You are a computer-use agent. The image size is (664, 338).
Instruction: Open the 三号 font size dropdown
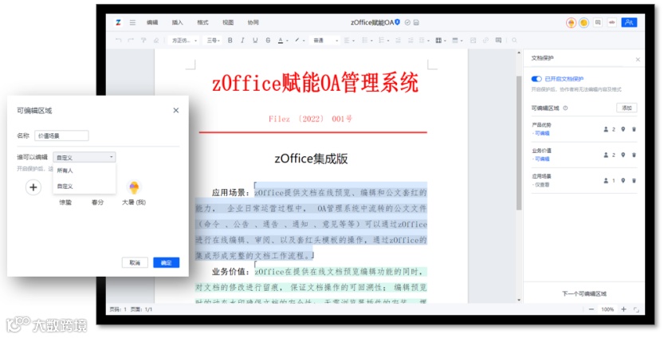[x=213, y=40]
